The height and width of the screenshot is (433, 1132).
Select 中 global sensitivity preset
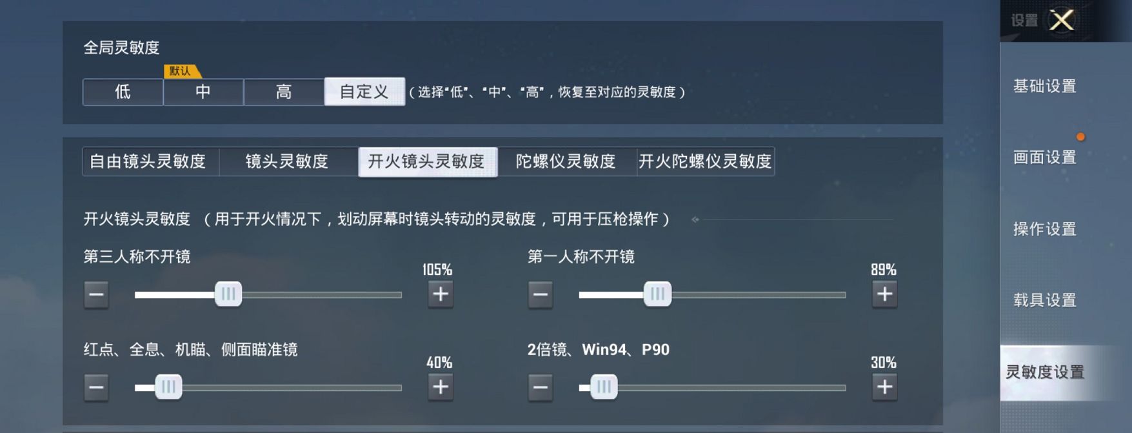(203, 92)
